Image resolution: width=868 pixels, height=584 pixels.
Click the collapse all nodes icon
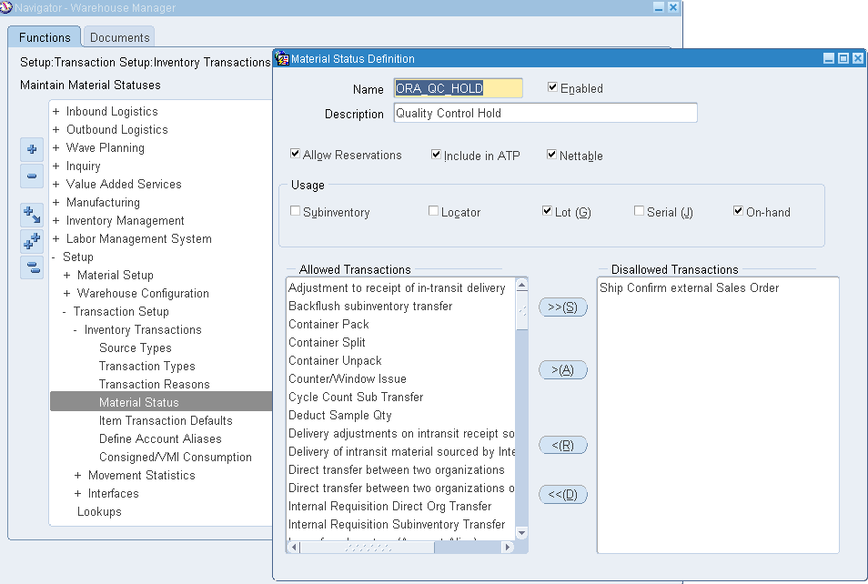32,269
